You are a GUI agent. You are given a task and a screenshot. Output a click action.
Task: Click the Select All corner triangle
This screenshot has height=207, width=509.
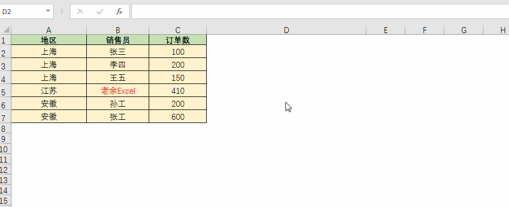pyautogui.click(x=6, y=30)
